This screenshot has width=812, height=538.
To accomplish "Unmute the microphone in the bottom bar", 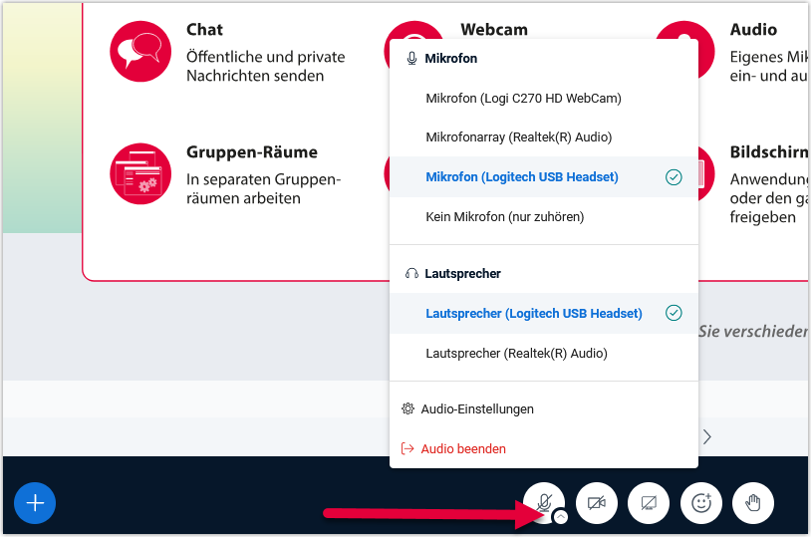I will (543, 502).
